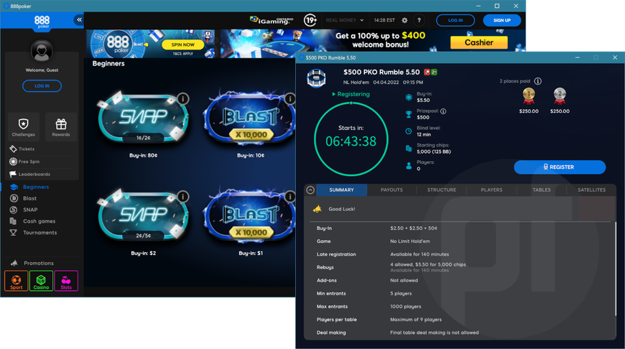Open the Slots cherry icon button
Screen dimensions: 625x349
[66, 281]
